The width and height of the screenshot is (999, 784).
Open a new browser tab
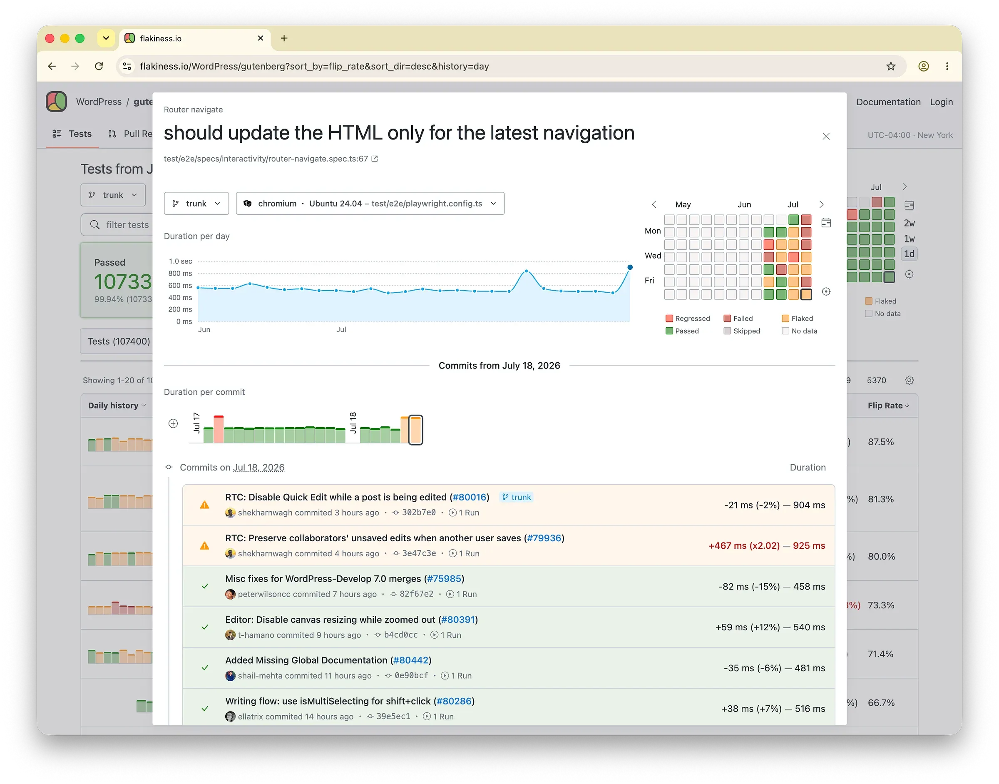284,38
